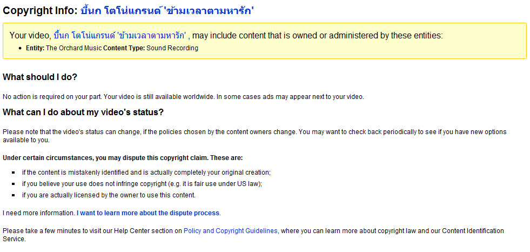
Task: Select the 'What can I do about my video's status?' heading
Action: tap(83, 112)
